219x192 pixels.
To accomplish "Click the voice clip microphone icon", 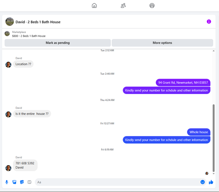I will (x=7, y=182).
